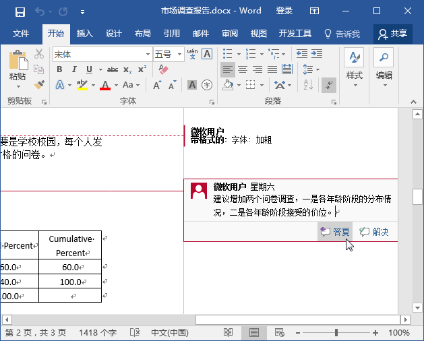Open the 插入 ribbon tab
Image resolution: width=424 pixels, height=341 pixels.
(x=85, y=34)
